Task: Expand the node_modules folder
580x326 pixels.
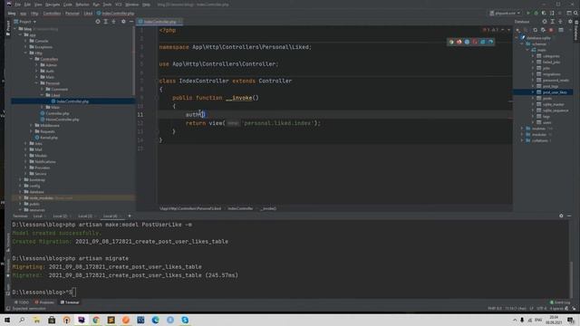Action: pyautogui.click(x=20, y=197)
